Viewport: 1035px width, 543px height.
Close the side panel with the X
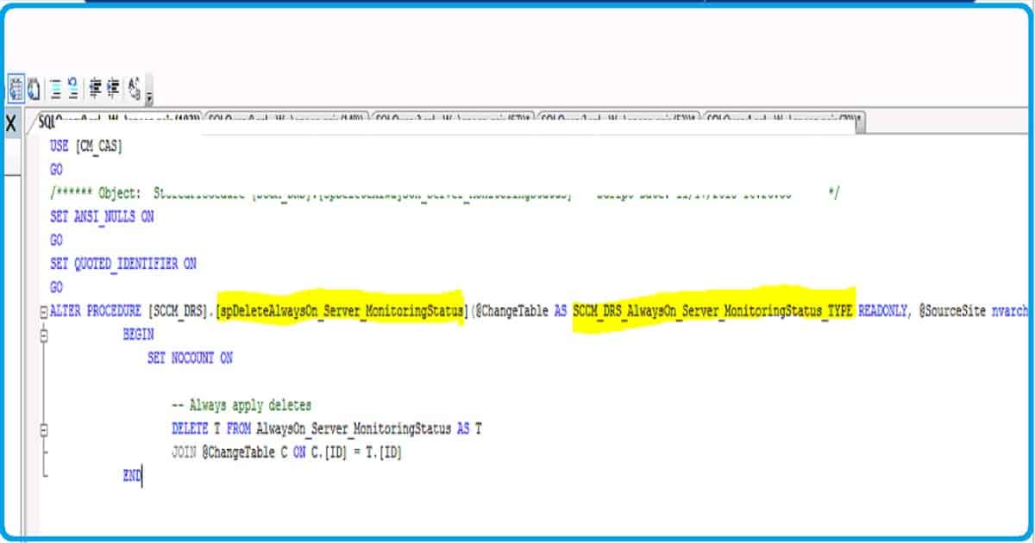tap(11, 123)
